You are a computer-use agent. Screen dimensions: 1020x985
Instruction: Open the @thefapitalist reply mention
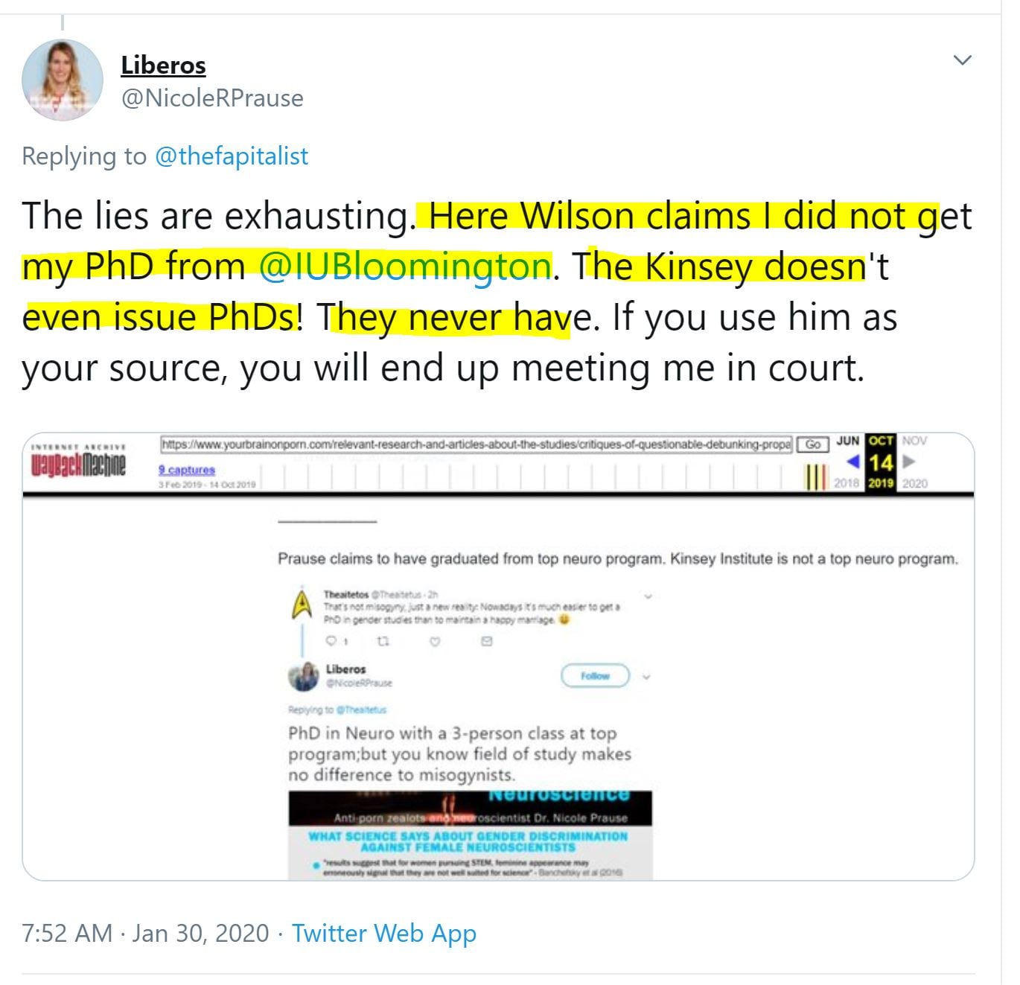click(231, 156)
